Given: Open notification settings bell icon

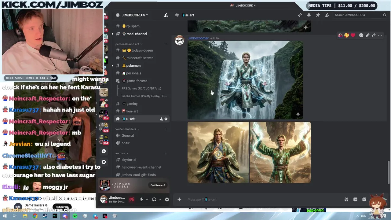Looking at the screenshot, I should pos(309,15).
